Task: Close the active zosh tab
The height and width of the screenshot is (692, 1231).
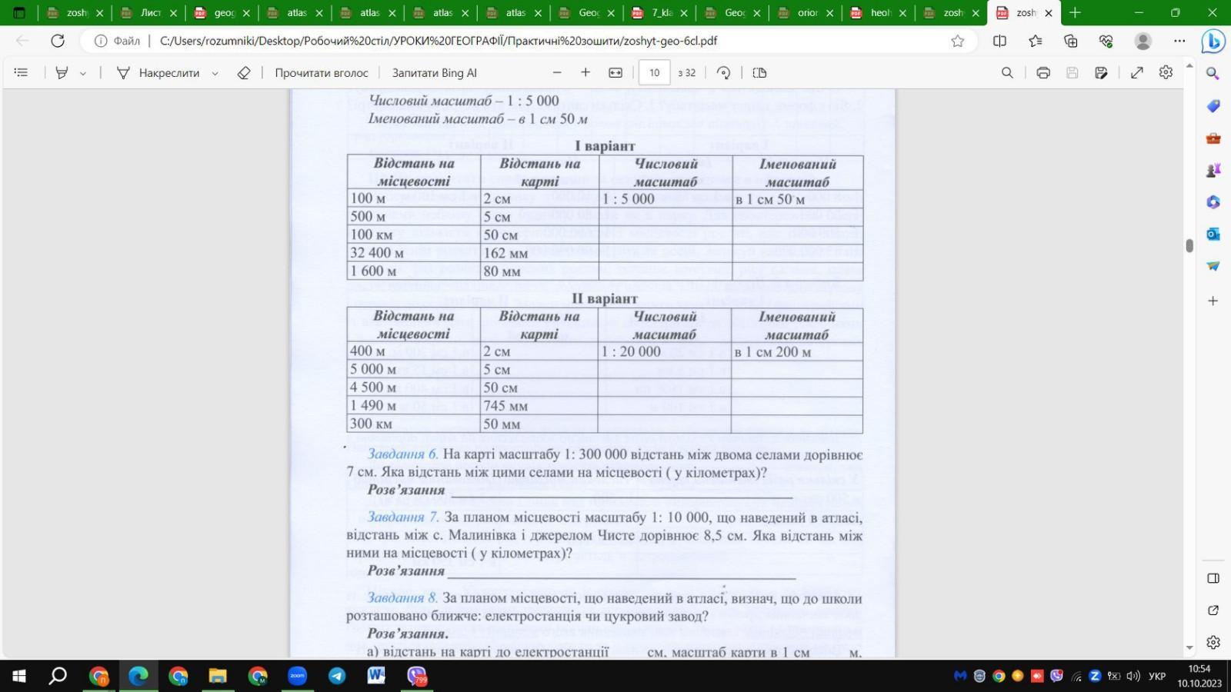Action: click(x=1049, y=13)
